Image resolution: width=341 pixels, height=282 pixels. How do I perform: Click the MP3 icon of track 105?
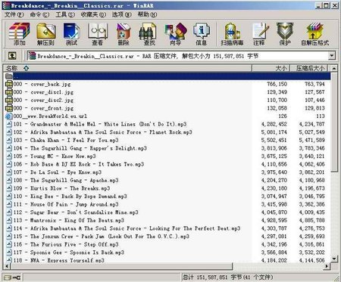(9, 156)
